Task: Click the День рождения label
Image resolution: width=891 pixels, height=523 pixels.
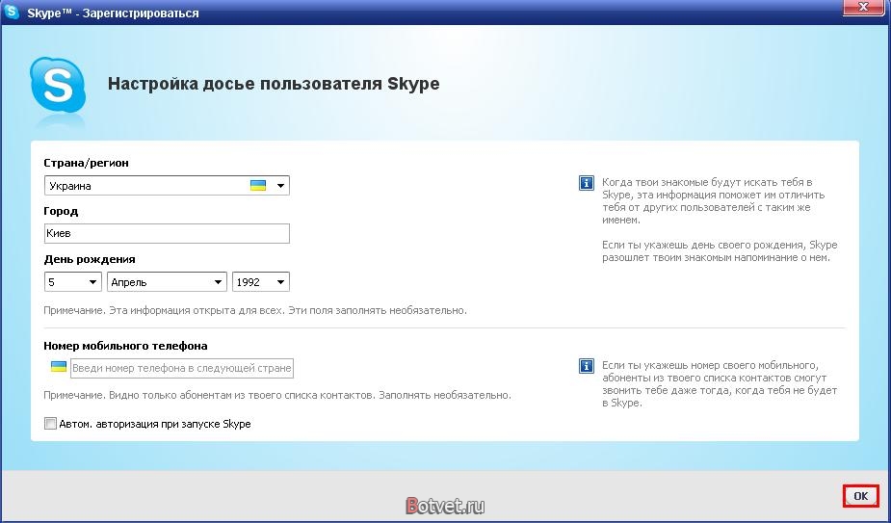Action: click(90, 259)
